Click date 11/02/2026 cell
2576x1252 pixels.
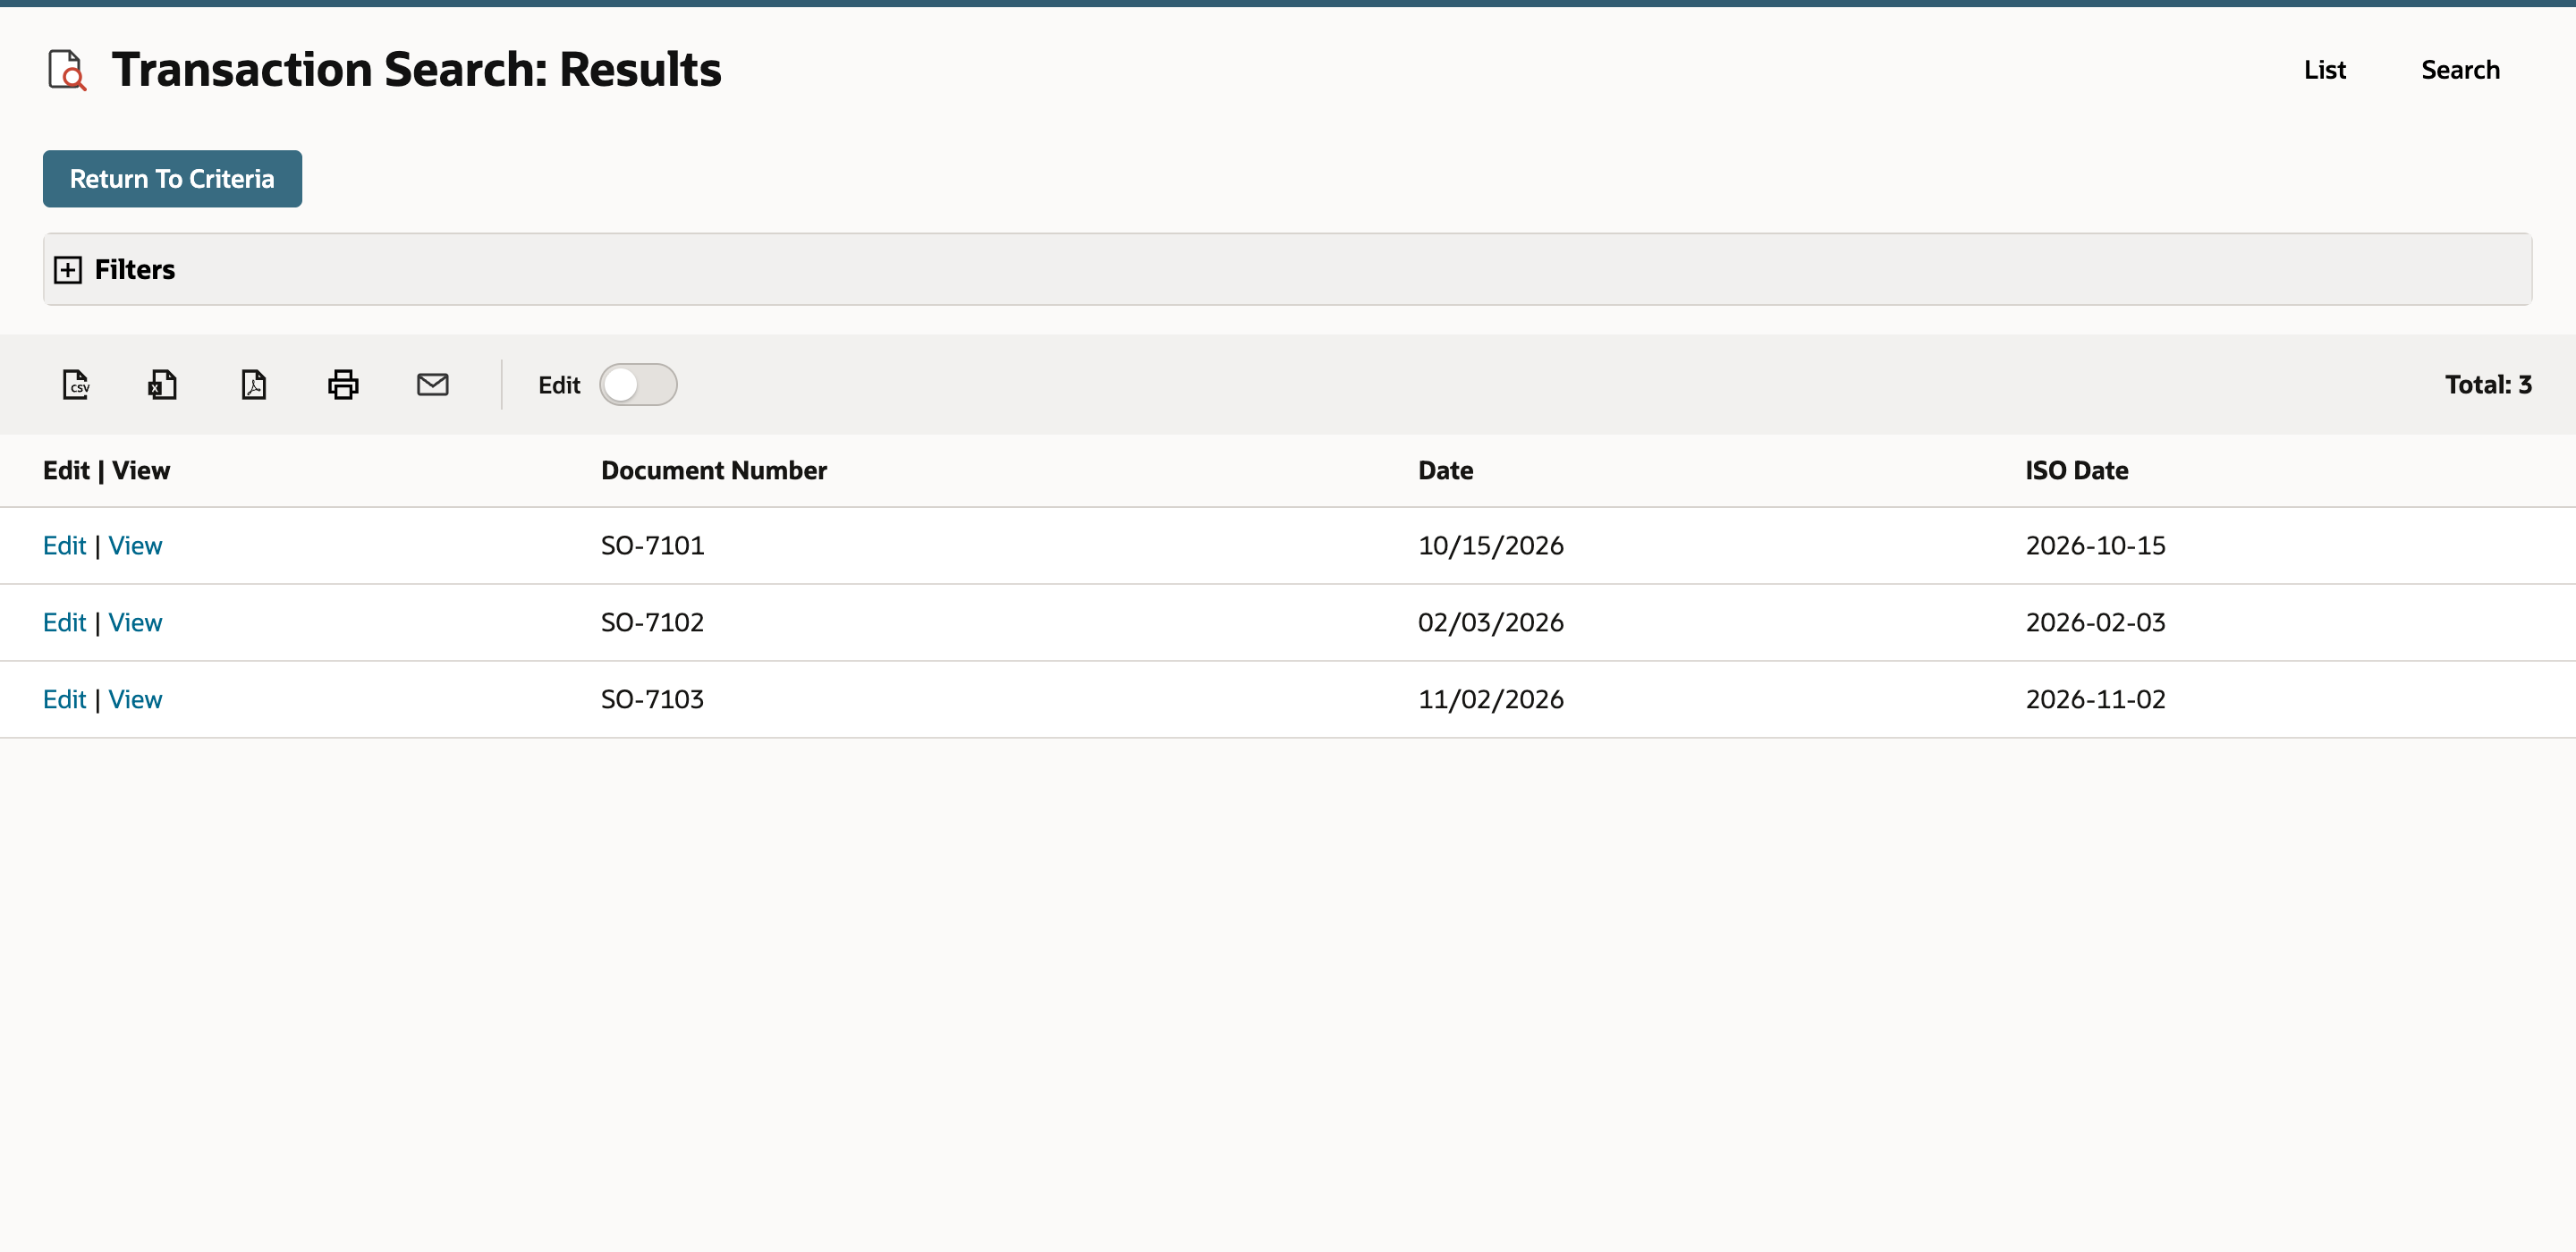[x=1490, y=699]
